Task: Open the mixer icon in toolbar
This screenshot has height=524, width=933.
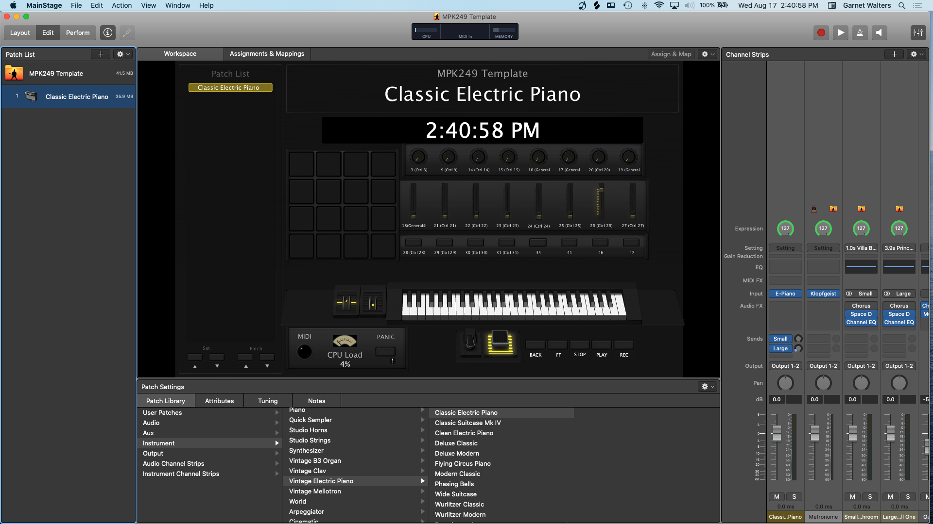Action: tap(918, 33)
